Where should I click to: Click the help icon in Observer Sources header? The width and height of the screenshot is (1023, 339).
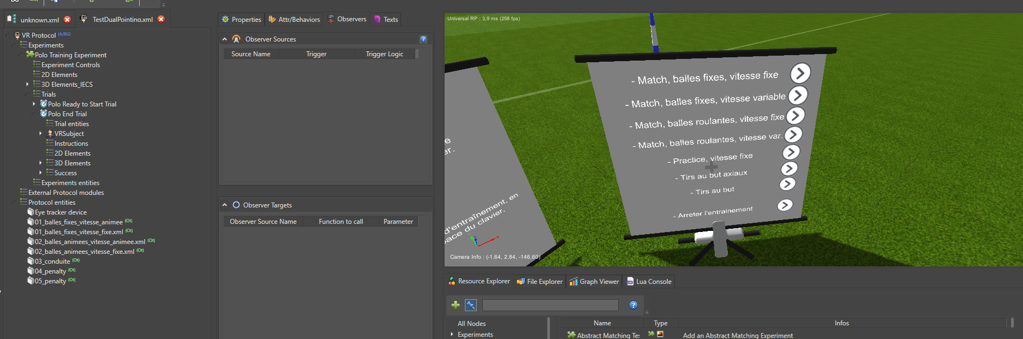[423, 39]
